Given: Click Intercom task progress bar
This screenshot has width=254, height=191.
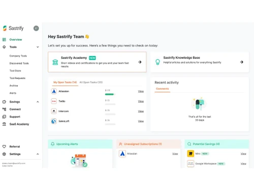Looking at the screenshot, I should (110, 114).
